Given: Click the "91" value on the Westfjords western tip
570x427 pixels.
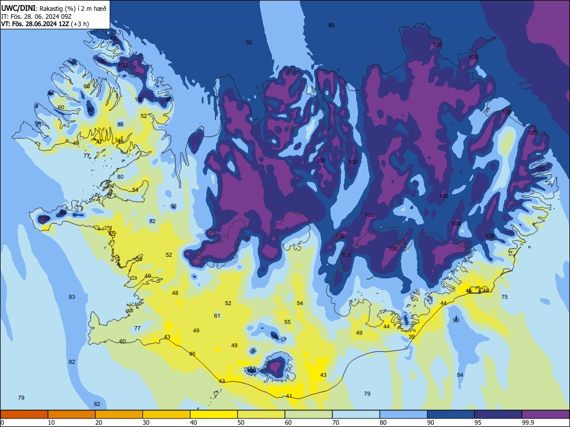Looking at the screenshot, I should (x=38, y=124).
